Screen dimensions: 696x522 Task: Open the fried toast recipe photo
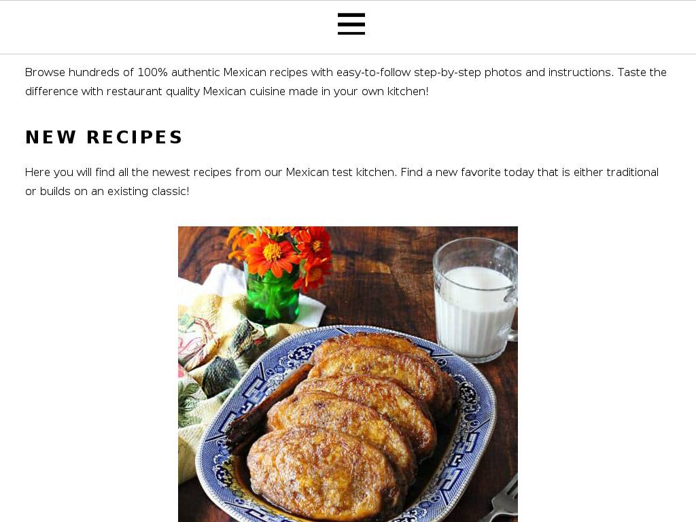347,375
